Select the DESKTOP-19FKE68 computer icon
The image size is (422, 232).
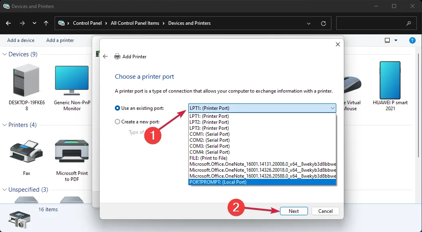(26, 81)
